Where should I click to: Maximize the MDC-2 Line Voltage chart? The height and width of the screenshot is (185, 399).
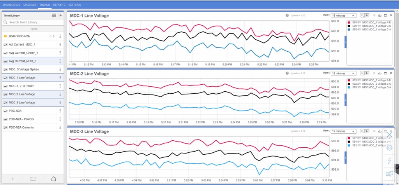click(385, 73)
